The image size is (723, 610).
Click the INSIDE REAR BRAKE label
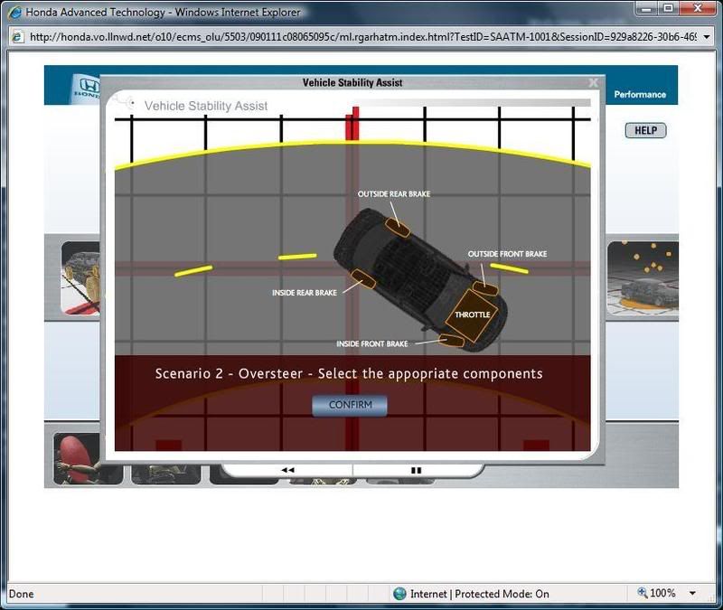click(x=305, y=293)
